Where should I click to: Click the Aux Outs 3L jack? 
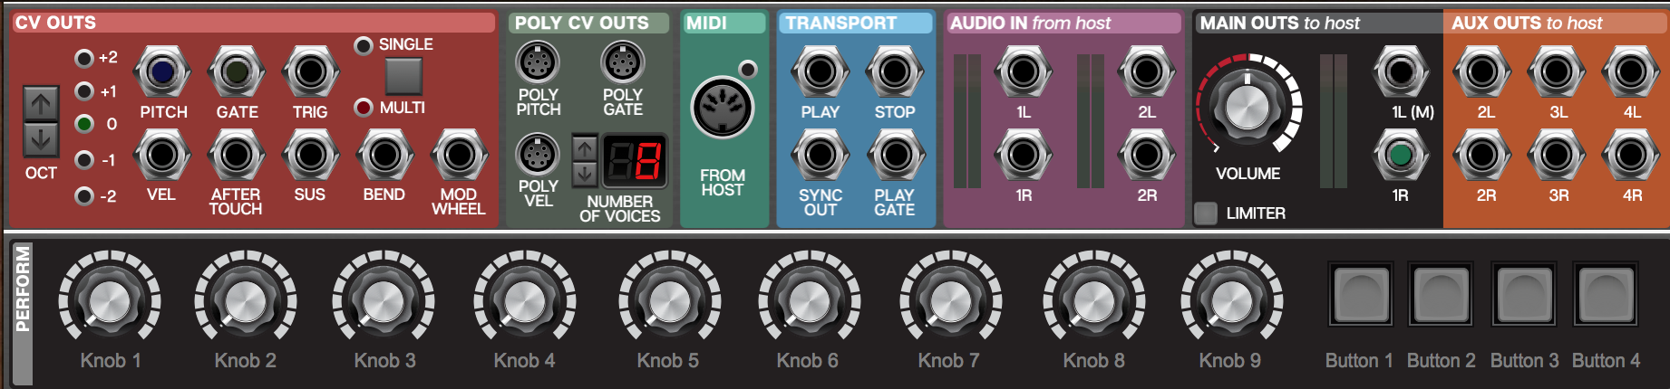[1557, 71]
